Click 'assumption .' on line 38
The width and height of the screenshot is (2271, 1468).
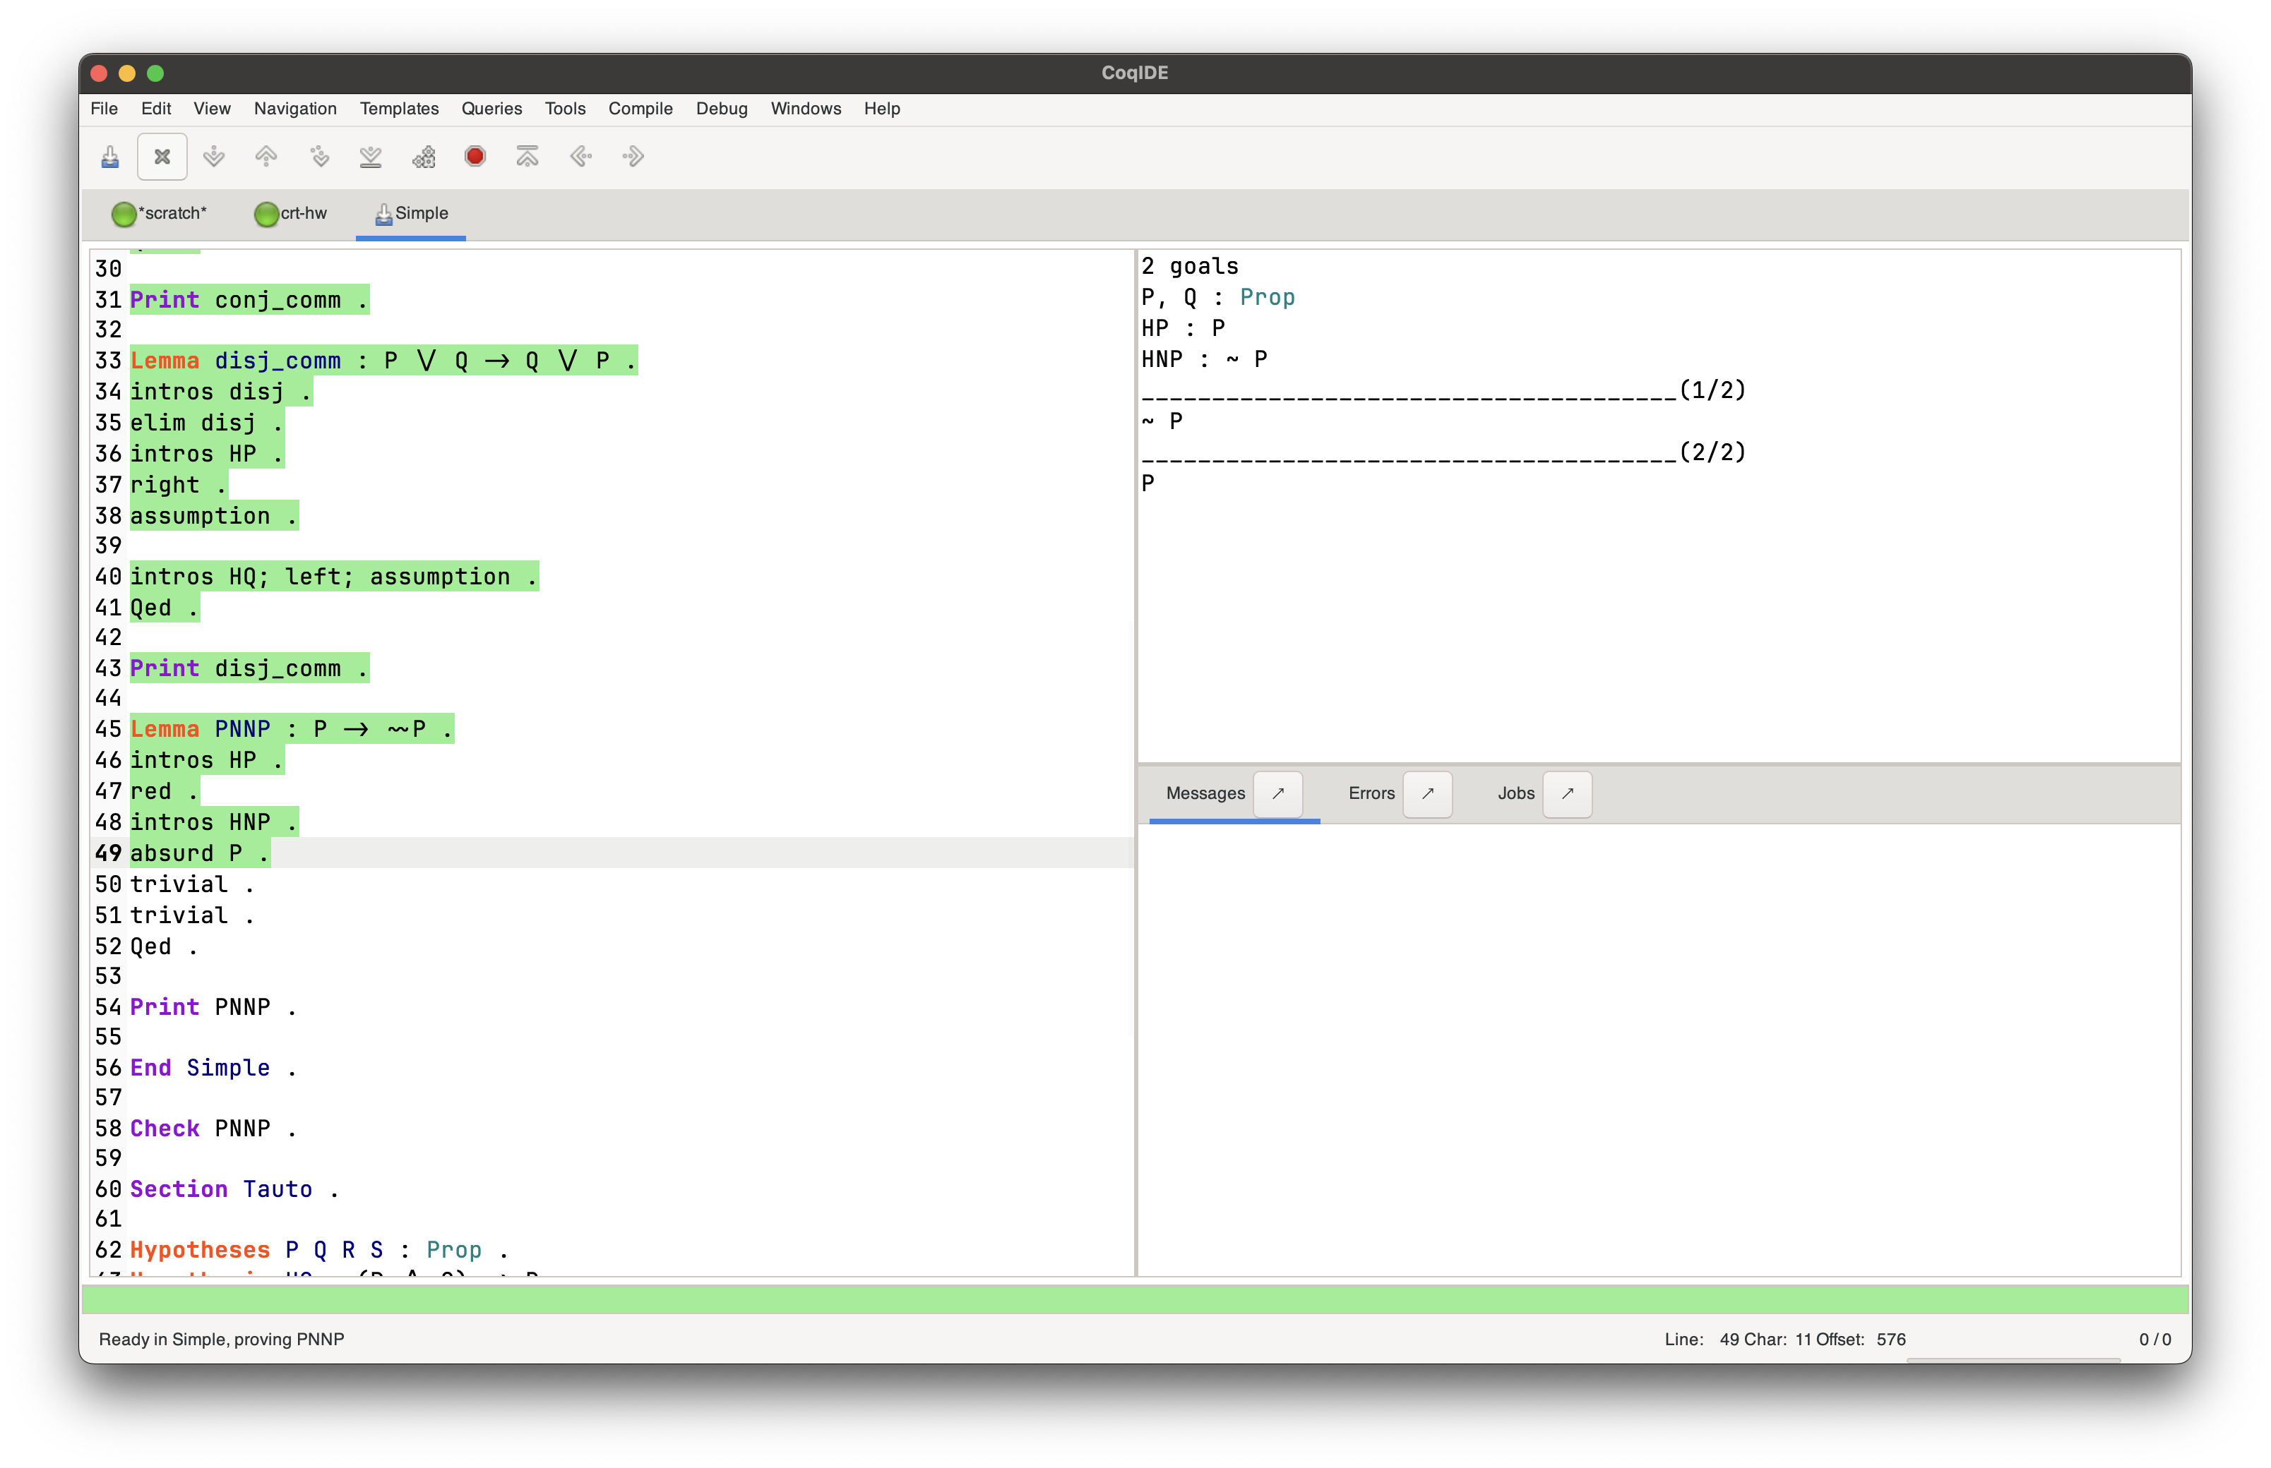214,517
